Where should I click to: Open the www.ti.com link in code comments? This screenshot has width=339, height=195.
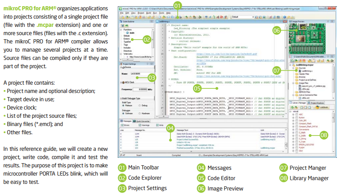pyautogui.click(x=227, y=54)
